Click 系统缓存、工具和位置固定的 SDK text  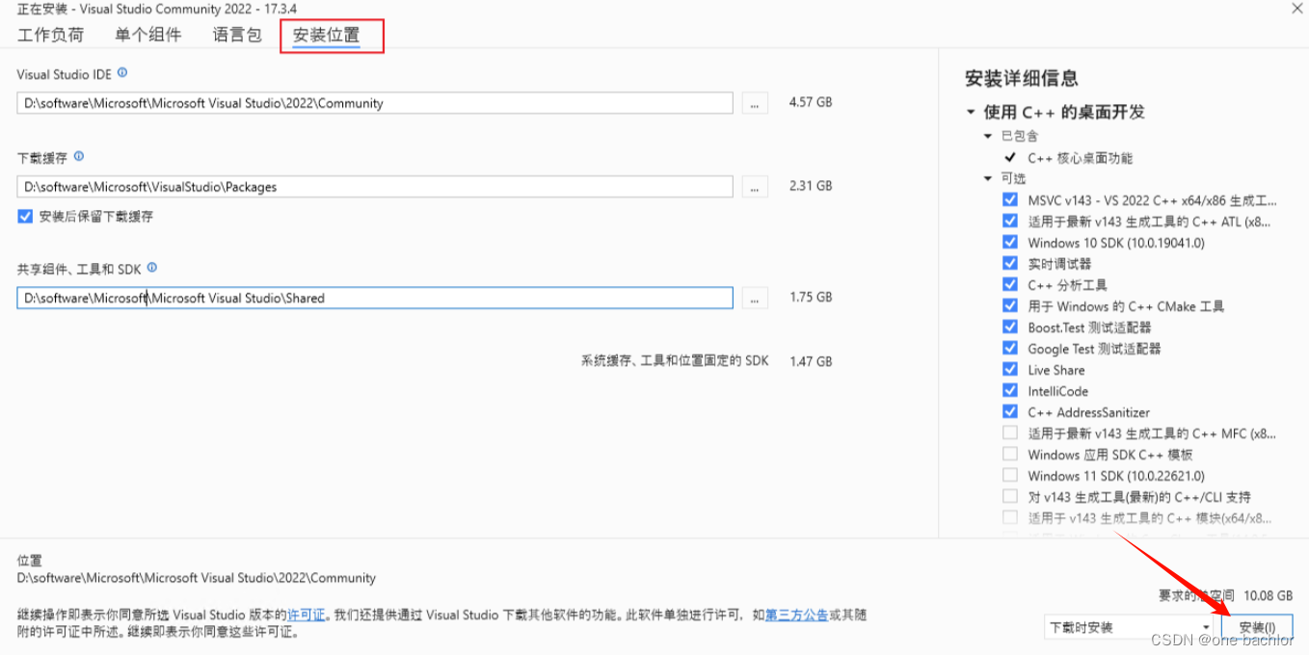(x=675, y=361)
